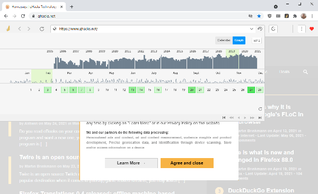Switch to the Calendar view toggle
The width and height of the screenshot is (318, 194).
click(224, 40)
